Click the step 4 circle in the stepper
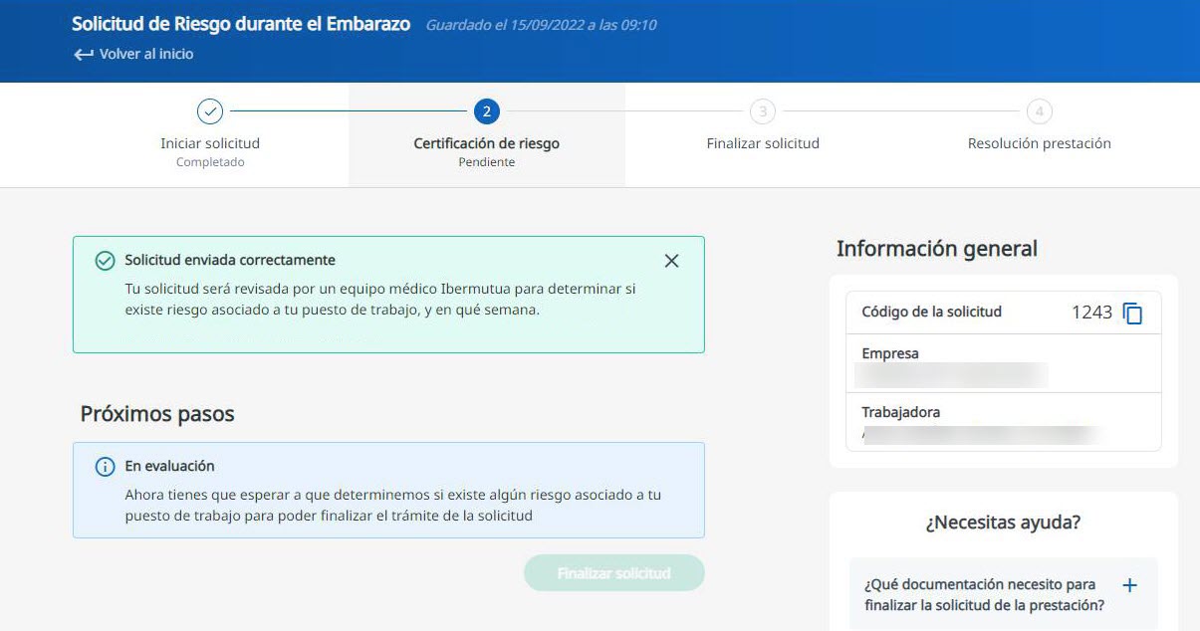 pos(1039,111)
